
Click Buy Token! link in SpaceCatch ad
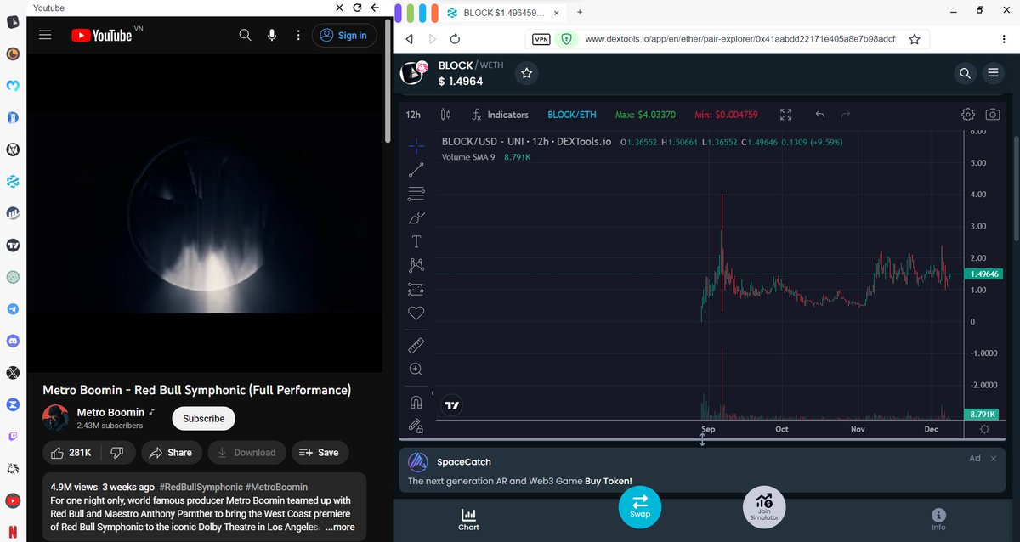[609, 481]
